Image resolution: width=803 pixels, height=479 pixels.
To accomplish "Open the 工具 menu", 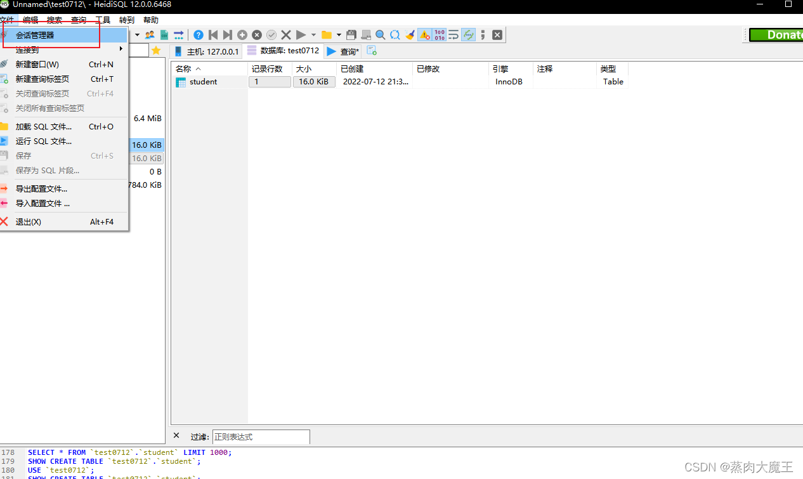I will pyautogui.click(x=103, y=20).
